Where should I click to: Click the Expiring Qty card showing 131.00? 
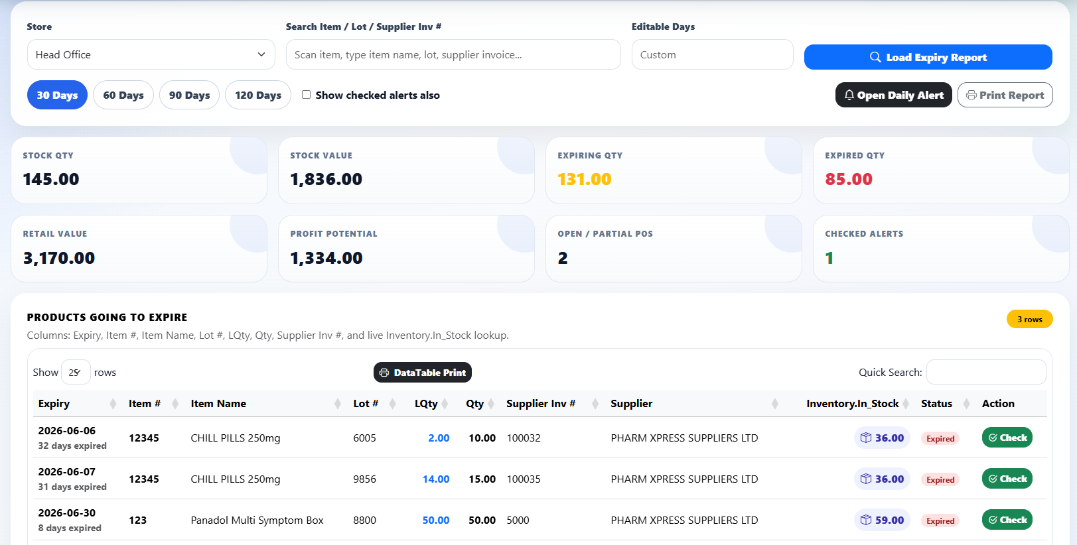click(x=674, y=170)
